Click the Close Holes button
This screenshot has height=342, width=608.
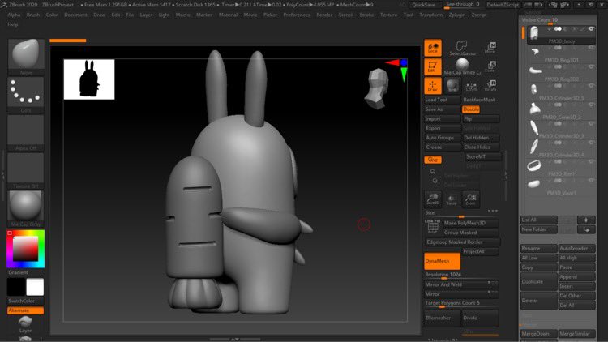pos(481,147)
